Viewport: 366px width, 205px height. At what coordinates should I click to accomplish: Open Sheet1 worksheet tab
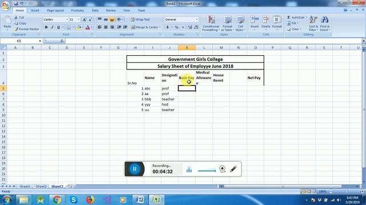coord(25,186)
